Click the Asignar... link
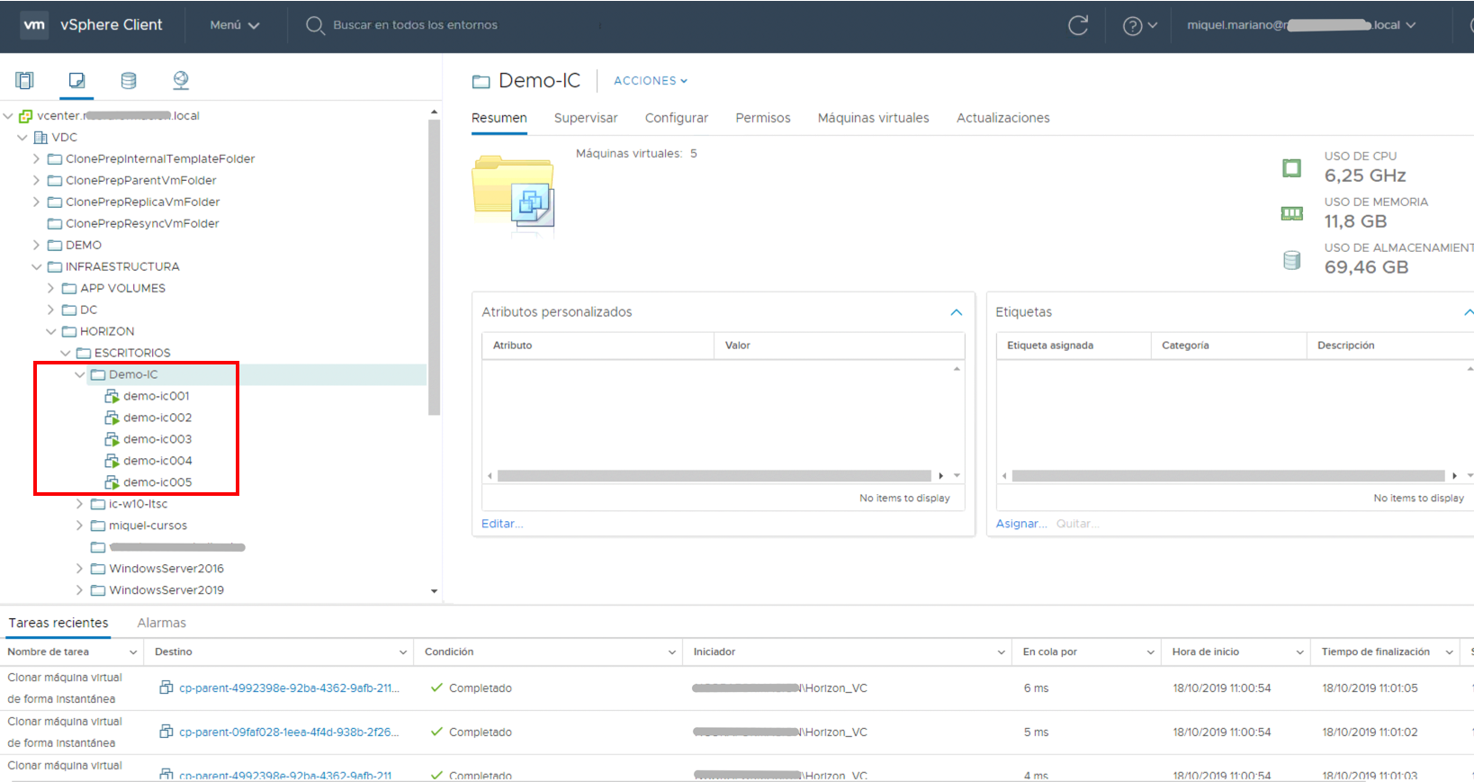 coord(1020,524)
